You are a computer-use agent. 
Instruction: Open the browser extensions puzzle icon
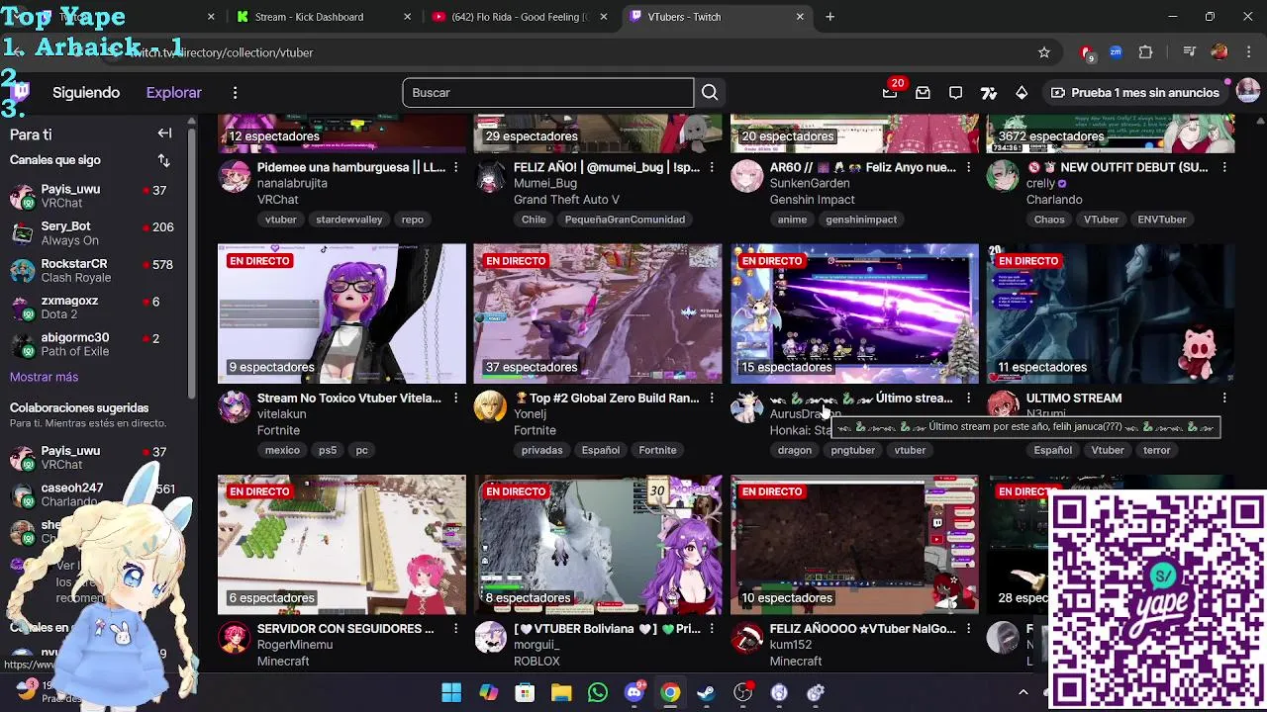(x=1145, y=52)
